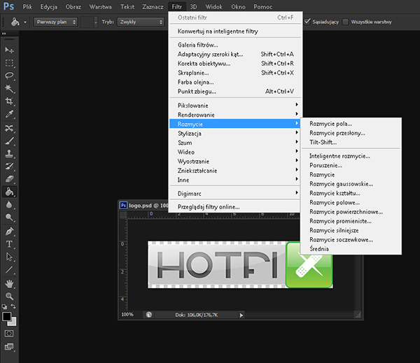The image size is (420, 363).
Task: Expand the Pikslowanie submenu
Action: 236,106
